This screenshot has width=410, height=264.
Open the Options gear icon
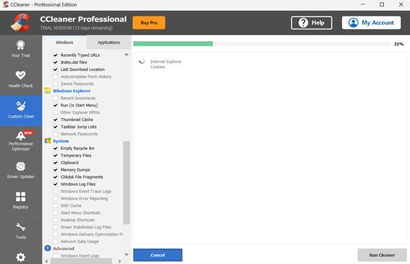(x=21, y=258)
